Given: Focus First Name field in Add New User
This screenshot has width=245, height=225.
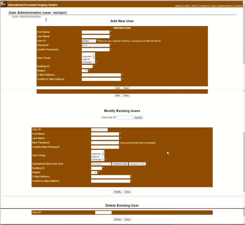Looking at the screenshot, I should click(x=96, y=32).
